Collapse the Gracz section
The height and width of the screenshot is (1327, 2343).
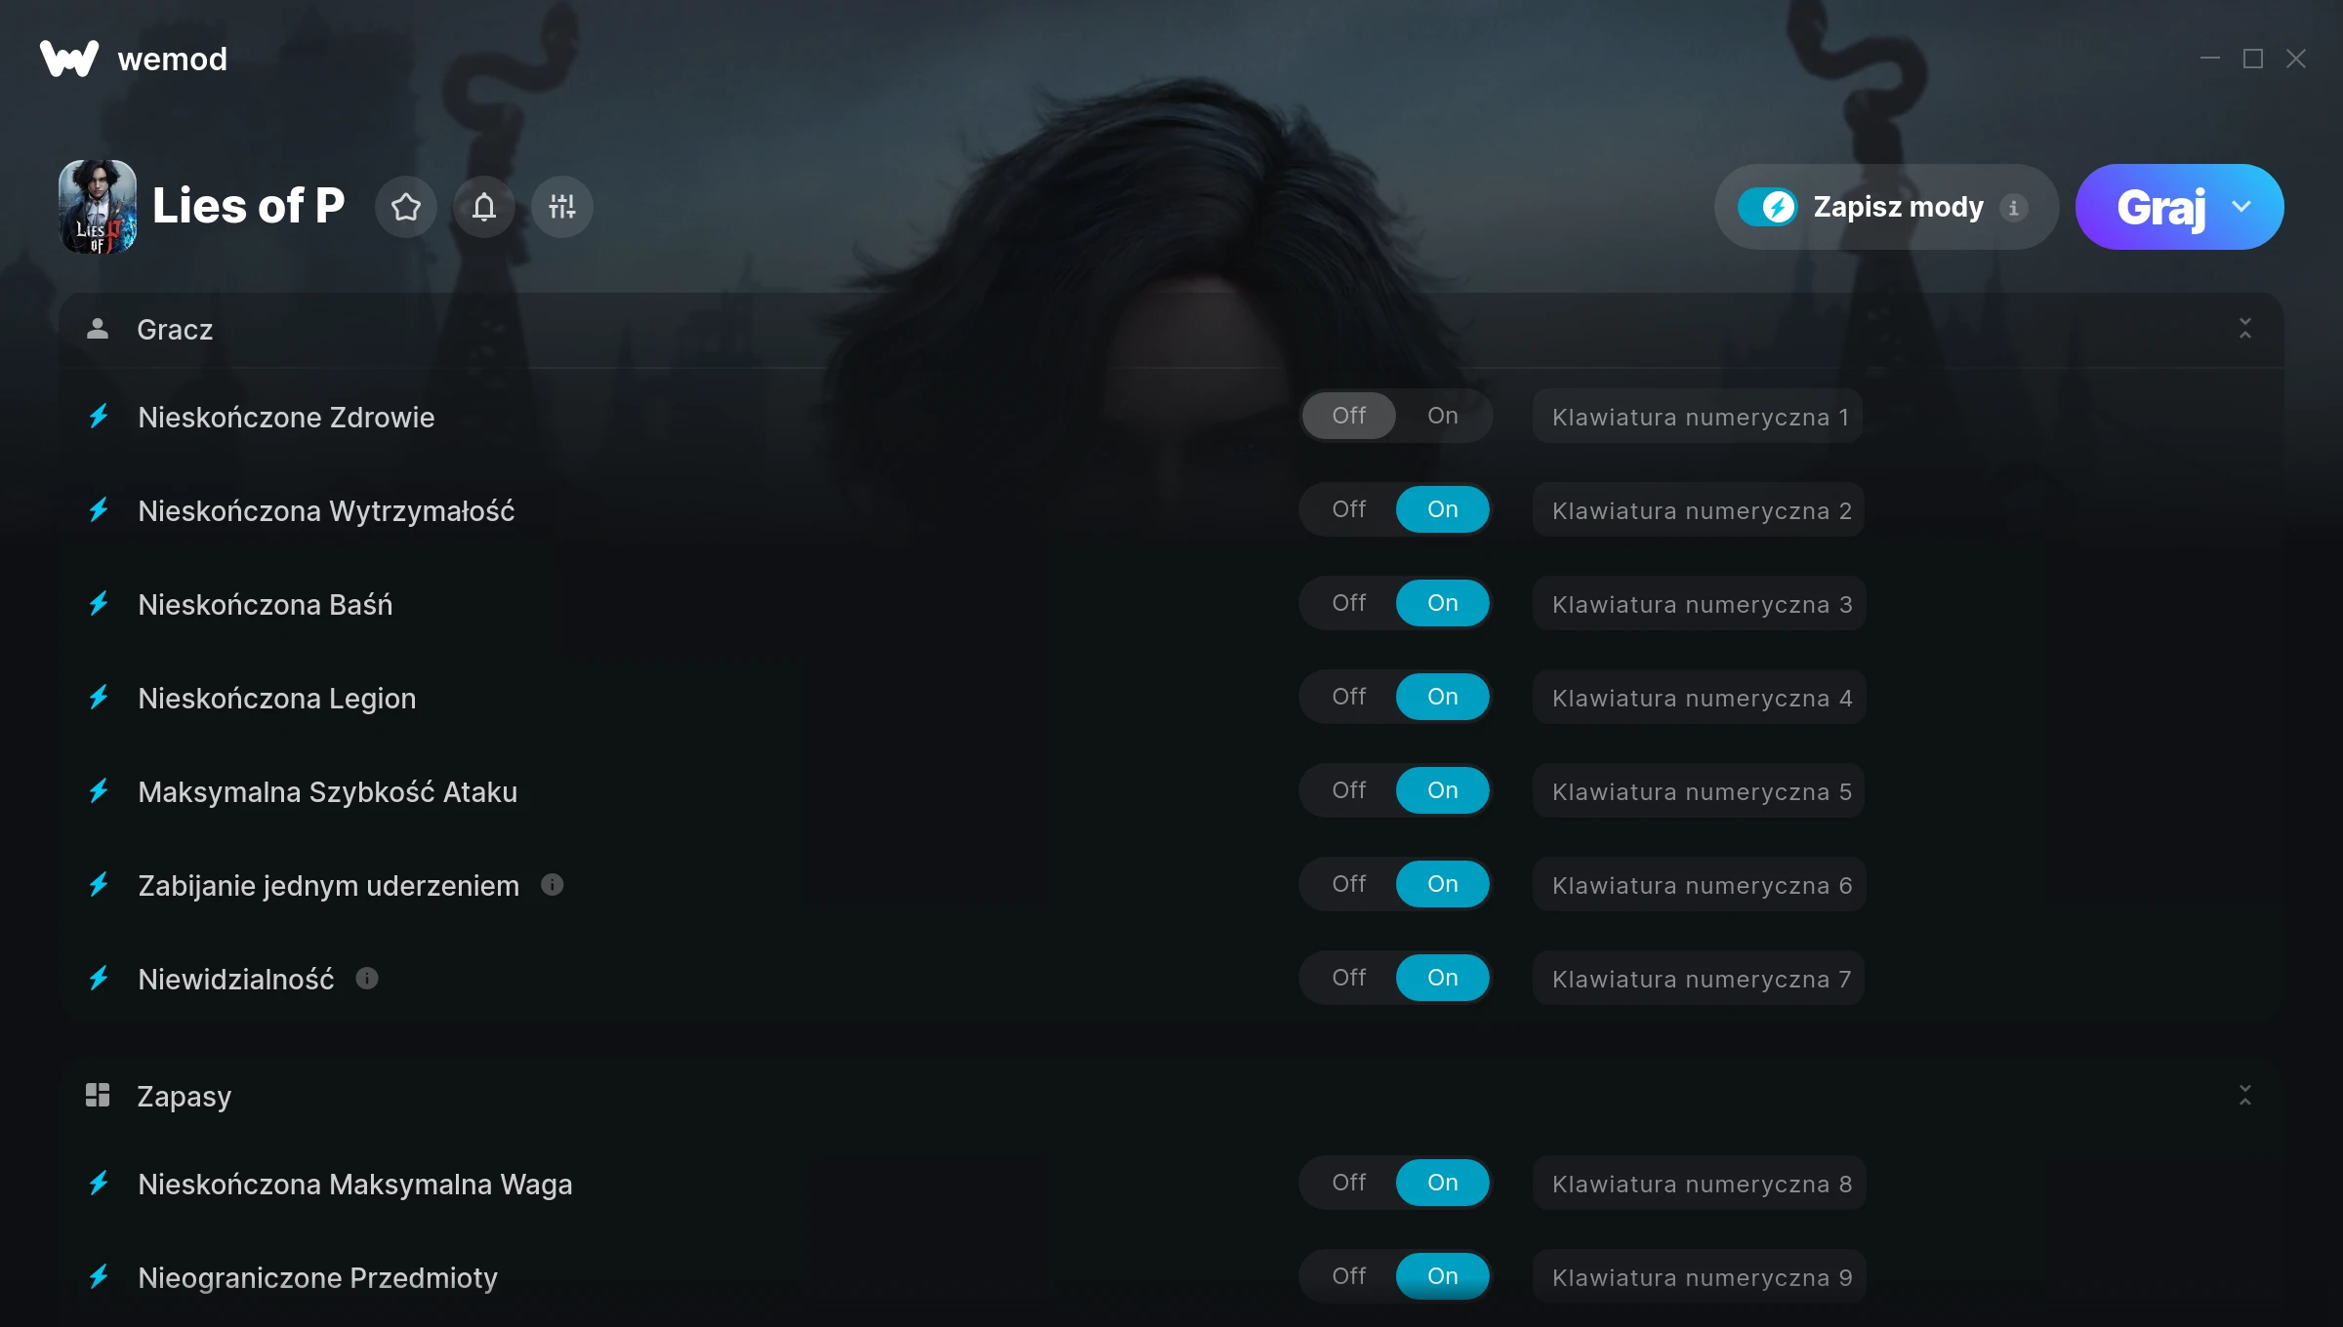[2245, 329]
